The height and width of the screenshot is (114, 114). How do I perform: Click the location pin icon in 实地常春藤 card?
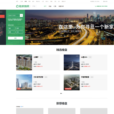click(81, 82)
